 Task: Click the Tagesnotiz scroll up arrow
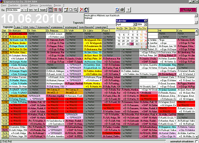196,16
